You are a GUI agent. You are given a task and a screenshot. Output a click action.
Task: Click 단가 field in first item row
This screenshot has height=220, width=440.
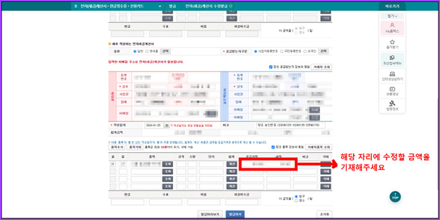pos(211,164)
